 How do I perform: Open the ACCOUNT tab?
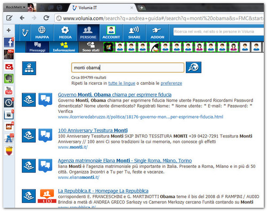pyautogui.click(x=111, y=33)
